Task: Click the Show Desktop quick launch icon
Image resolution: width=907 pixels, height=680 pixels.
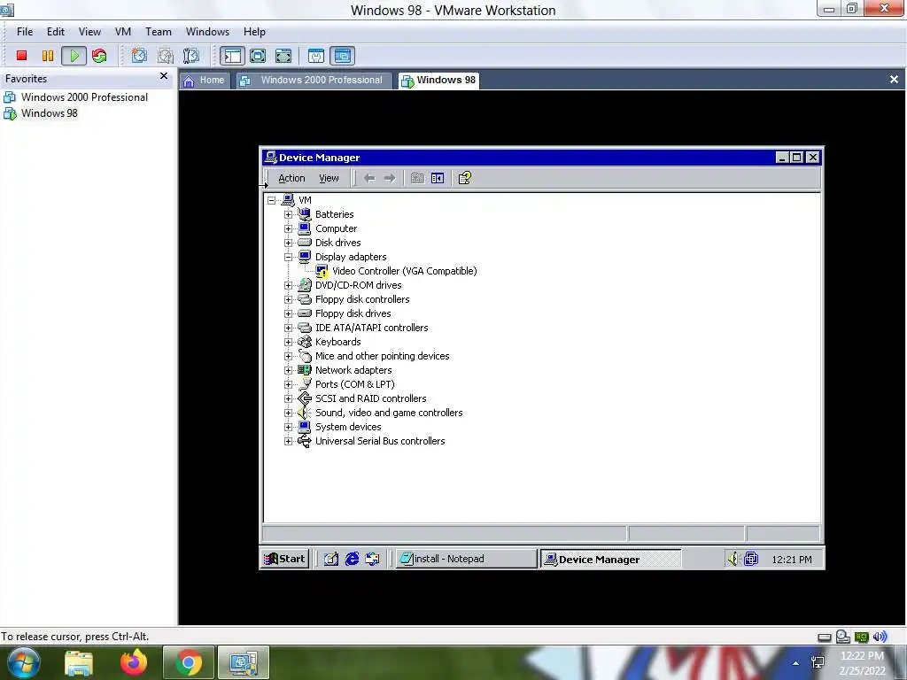Action: click(x=331, y=559)
